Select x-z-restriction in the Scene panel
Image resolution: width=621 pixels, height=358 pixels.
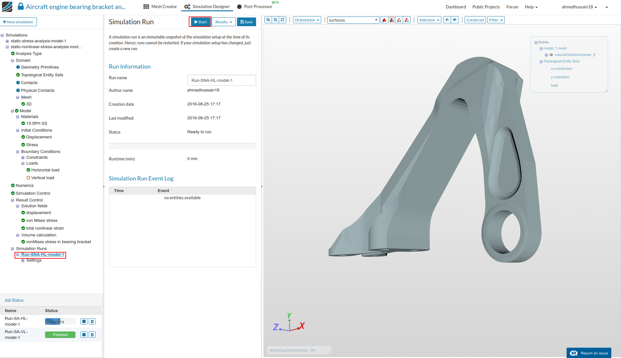pyautogui.click(x=561, y=69)
